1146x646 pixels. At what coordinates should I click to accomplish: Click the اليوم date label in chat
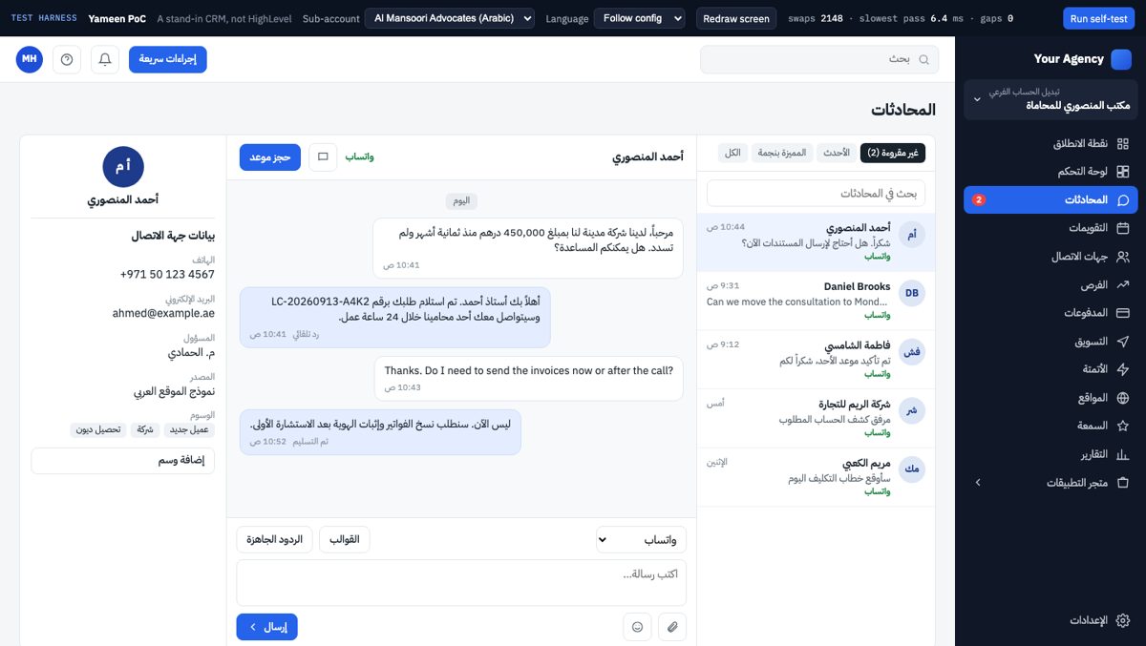461,201
